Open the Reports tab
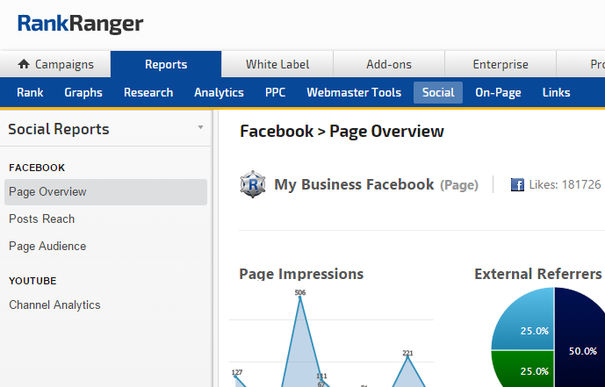Image resolution: width=605 pixels, height=387 pixels. pos(166,64)
